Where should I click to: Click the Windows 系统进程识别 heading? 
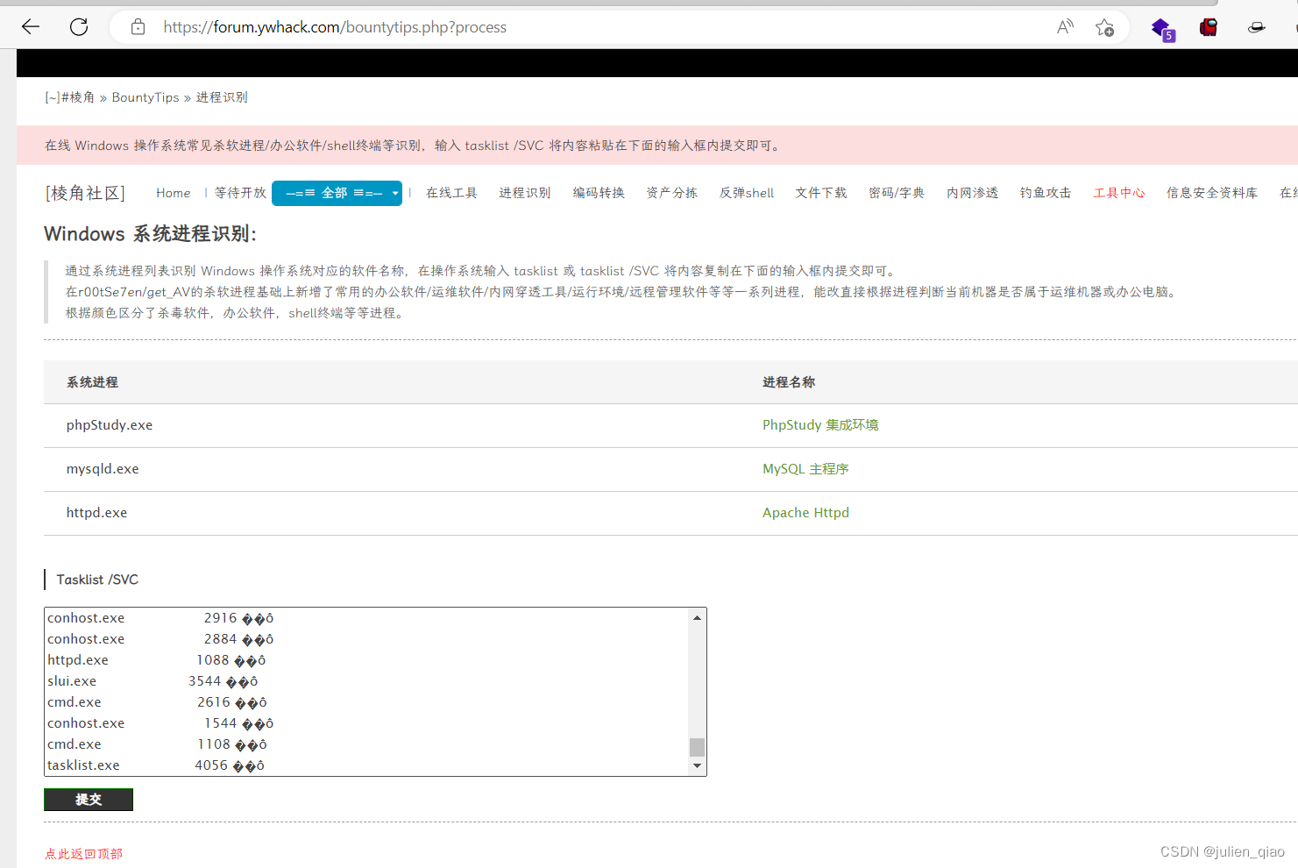[151, 234]
